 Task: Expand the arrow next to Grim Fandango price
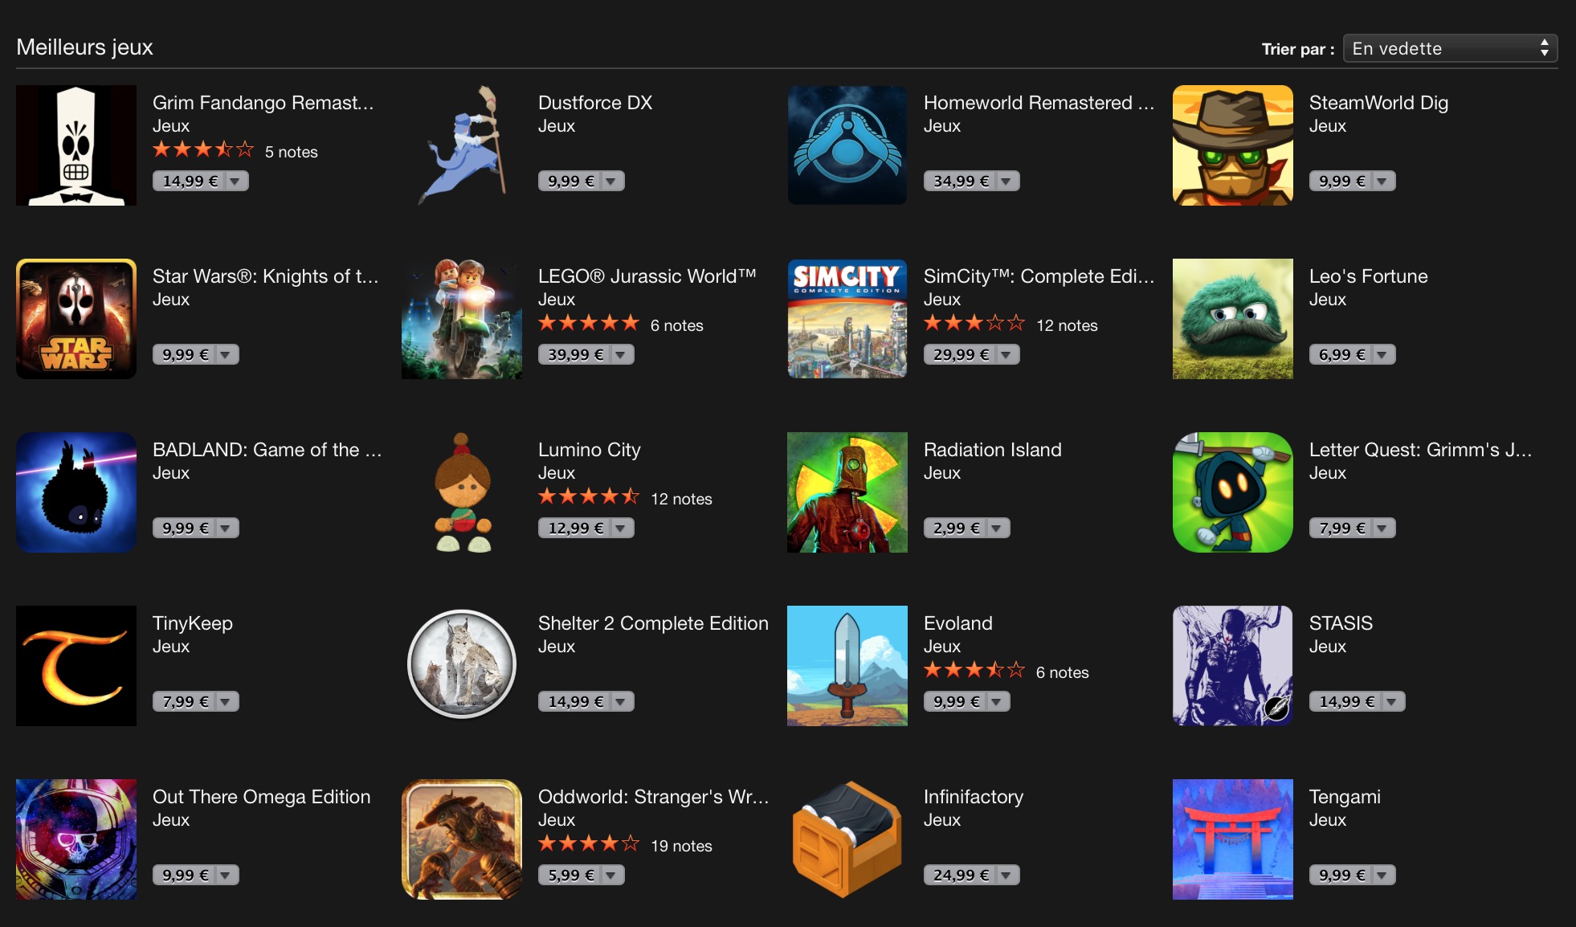235,182
